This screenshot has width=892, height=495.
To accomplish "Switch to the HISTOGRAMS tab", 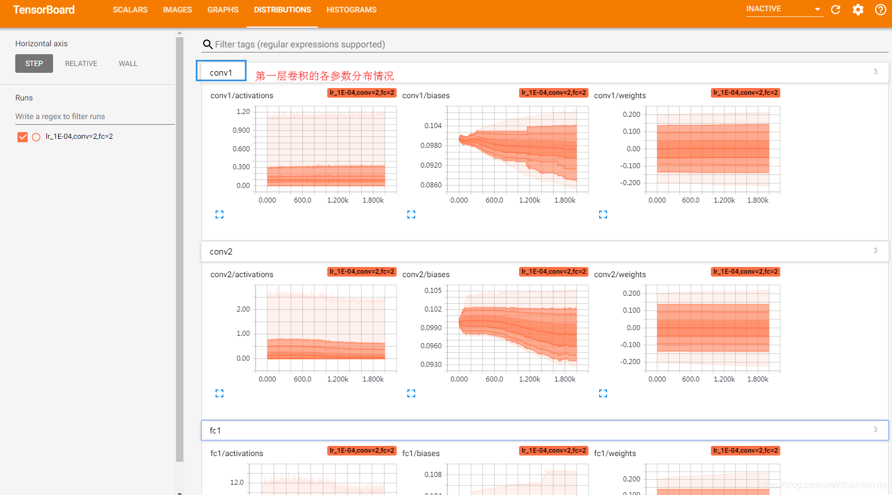I will pyautogui.click(x=351, y=10).
